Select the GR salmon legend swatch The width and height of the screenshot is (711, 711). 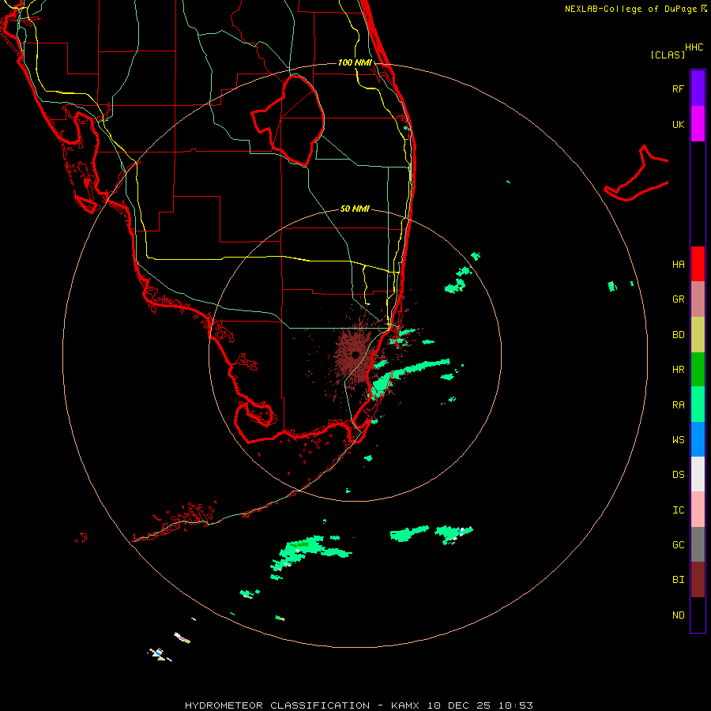point(698,299)
